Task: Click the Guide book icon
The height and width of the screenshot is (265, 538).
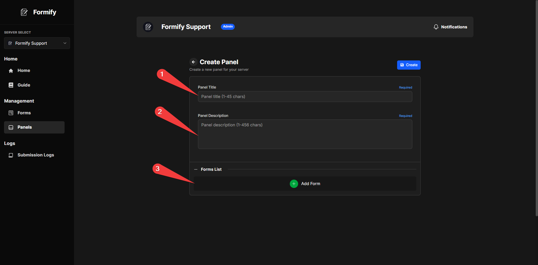Action: coord(11,85)
